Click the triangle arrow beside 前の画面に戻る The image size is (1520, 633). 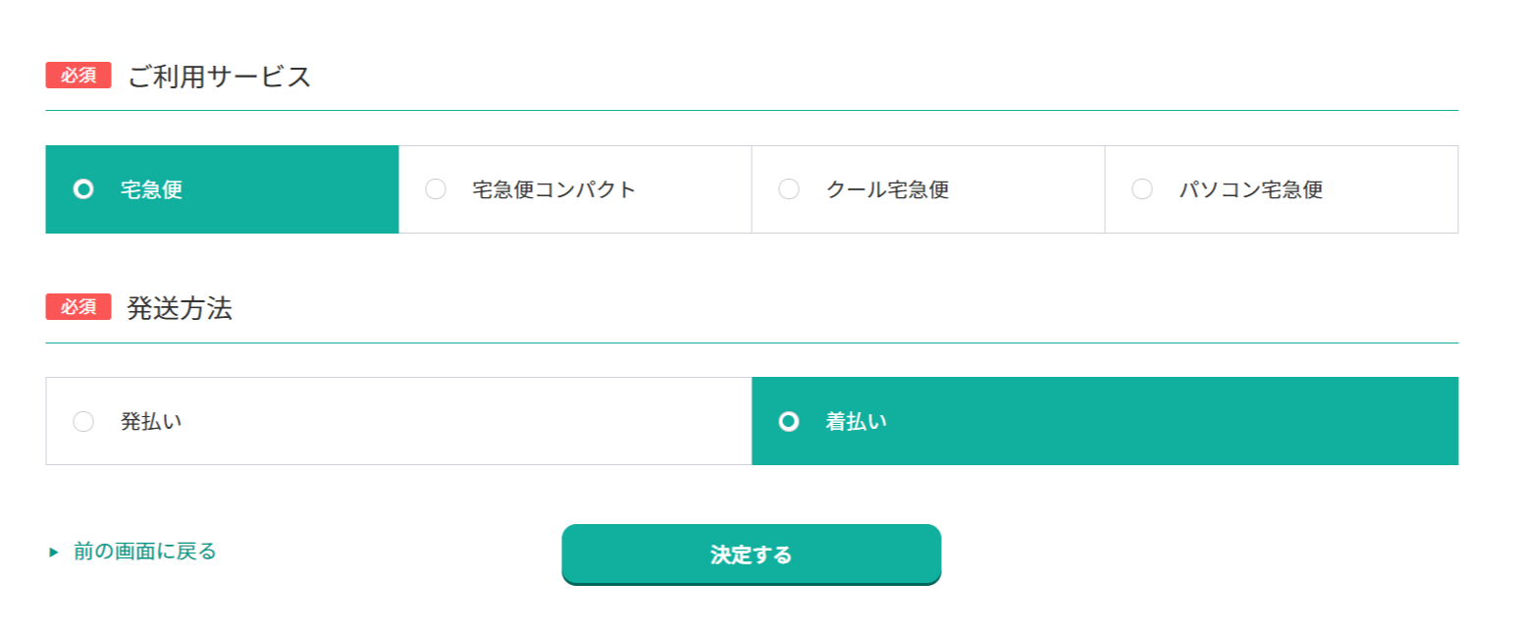coord(54,553)
